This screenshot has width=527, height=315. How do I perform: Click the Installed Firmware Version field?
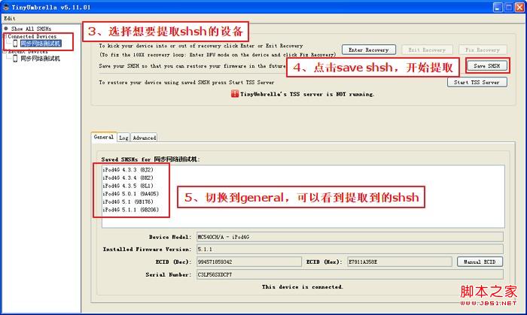click(x=350, y=250)
